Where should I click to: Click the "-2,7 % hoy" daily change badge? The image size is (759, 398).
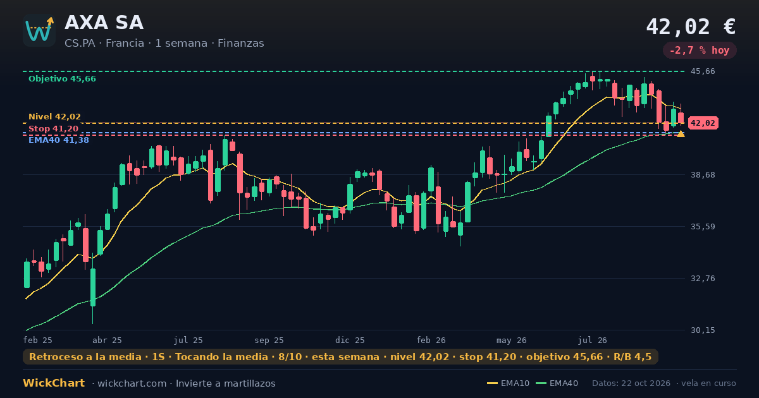[x=700, y=51]
